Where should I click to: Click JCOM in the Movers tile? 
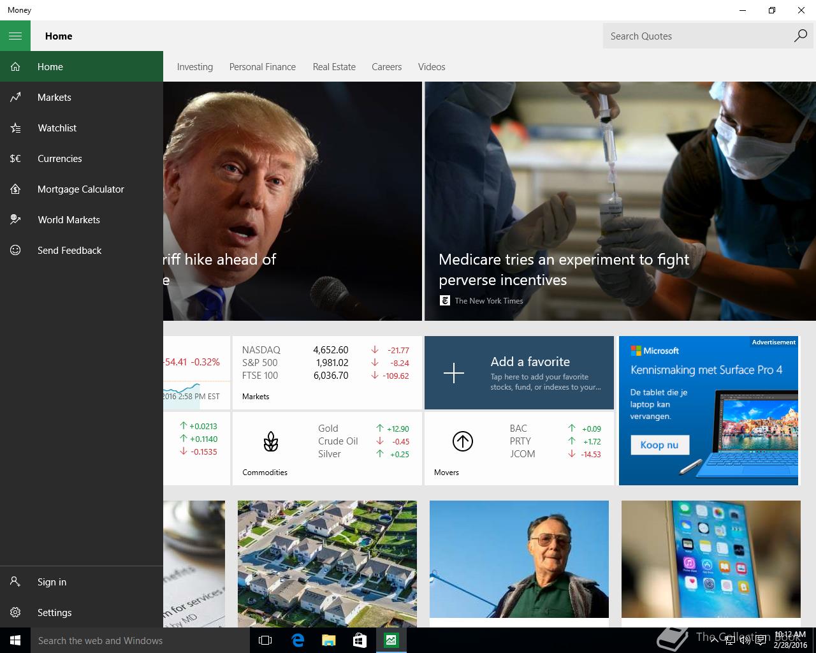[522, 454]
